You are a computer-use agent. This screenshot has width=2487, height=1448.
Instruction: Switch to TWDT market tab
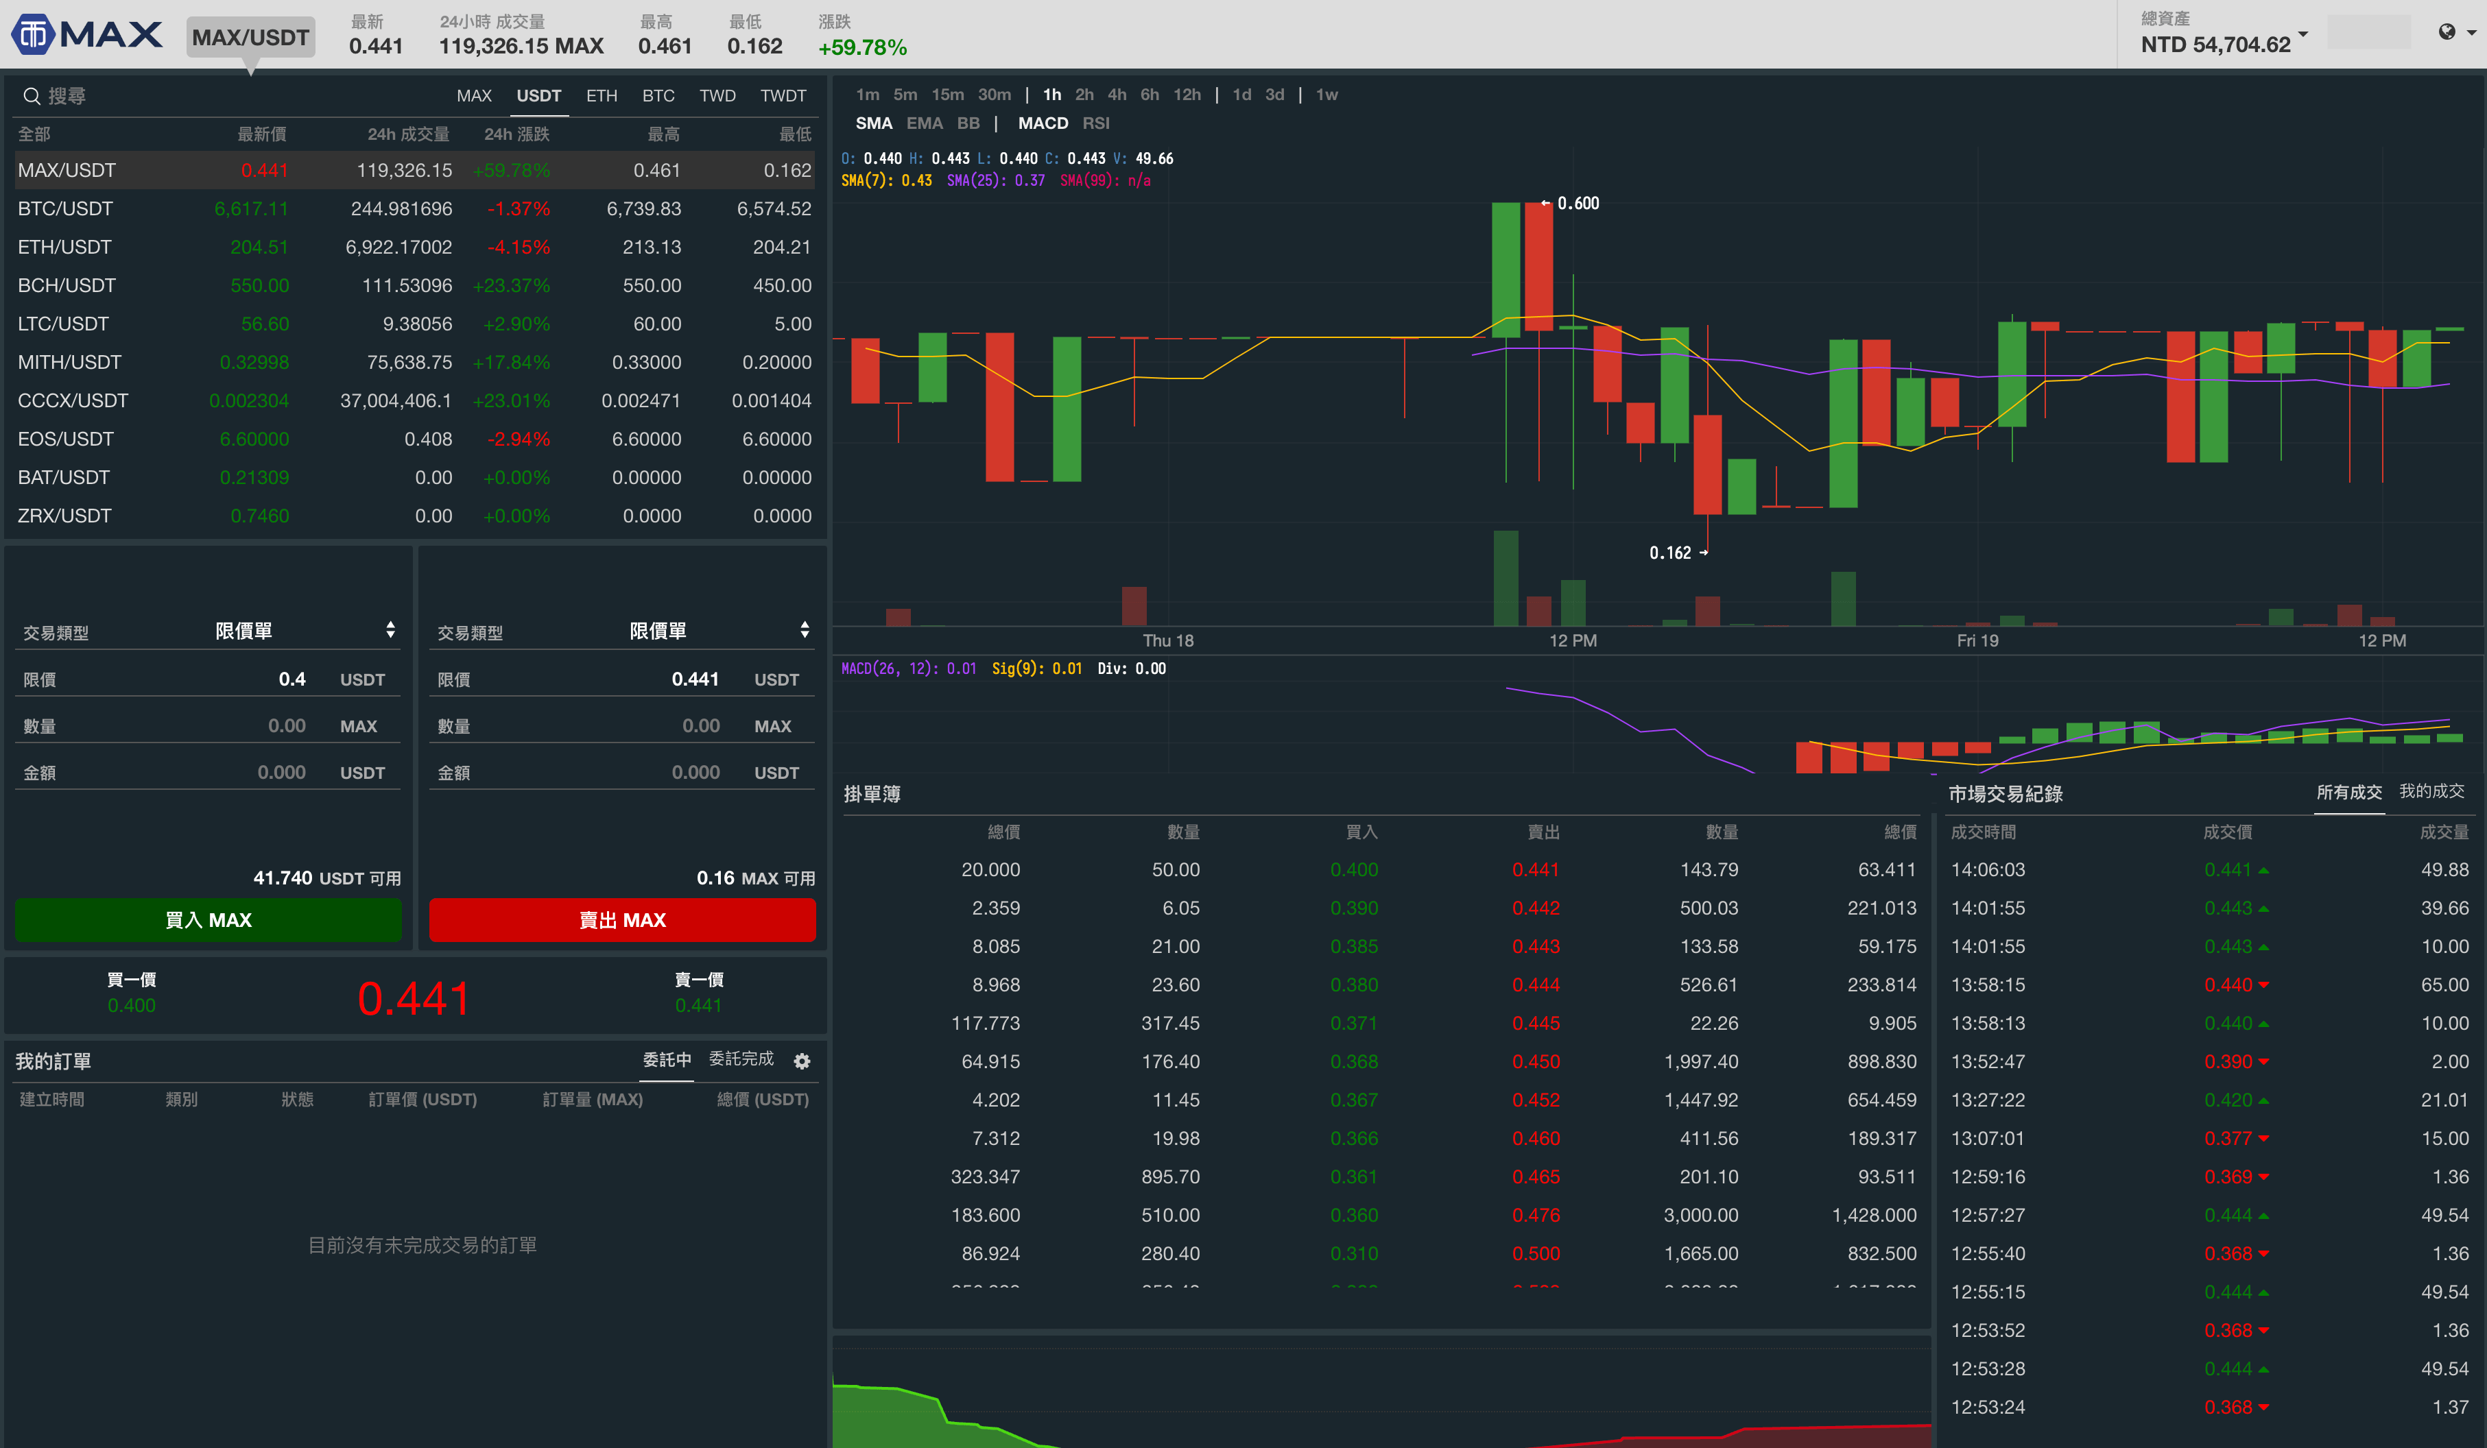click(x=783, y=96)
